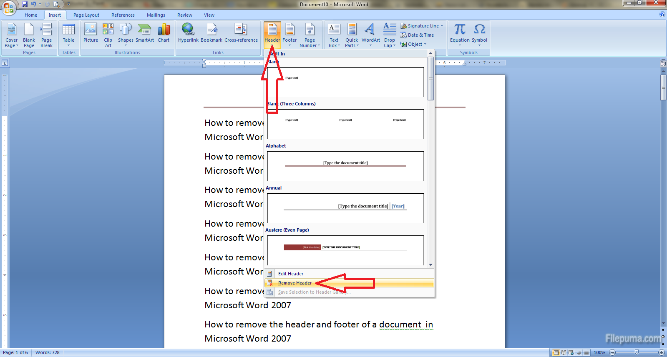The width and height of the screenshot is (667, 357).
Task: Switch to Web Layout view
Action: point(571,352)
